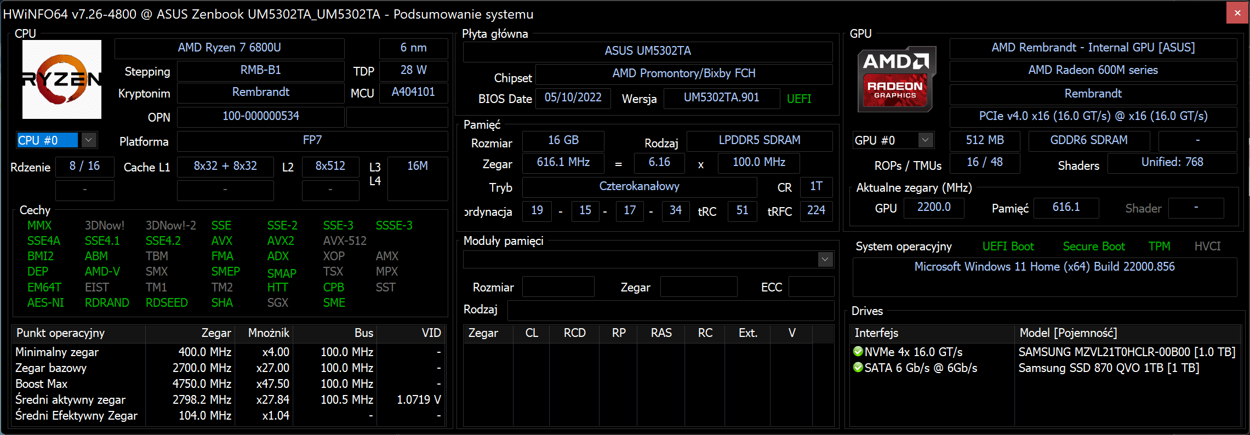Click the 100-000000534 OPN value

260,116
